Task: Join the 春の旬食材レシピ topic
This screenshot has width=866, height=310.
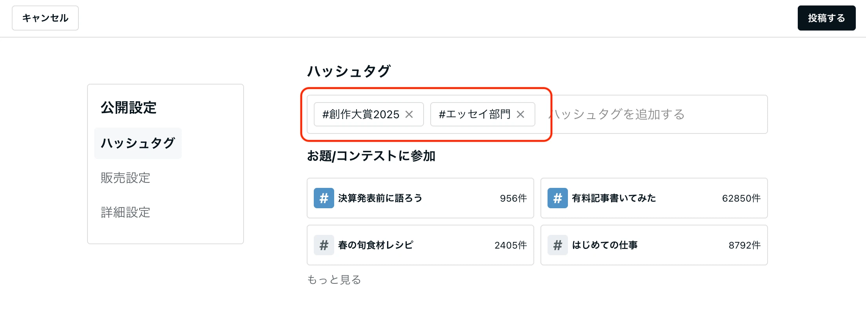Action: coord(420,245)
